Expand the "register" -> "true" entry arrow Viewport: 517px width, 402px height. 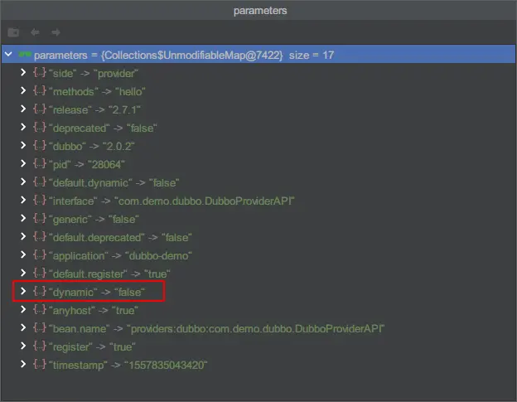[23, 346]
